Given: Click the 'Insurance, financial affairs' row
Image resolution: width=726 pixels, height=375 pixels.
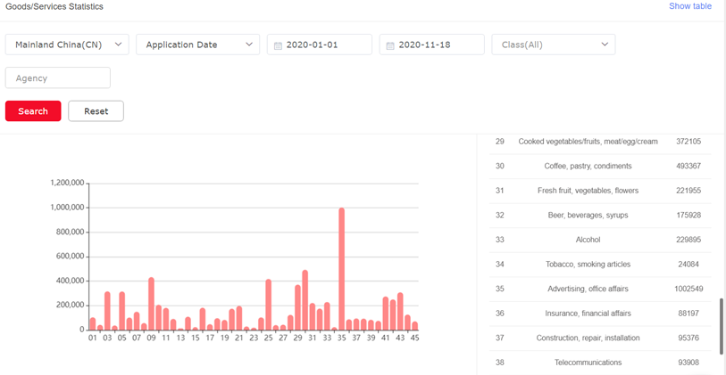Looking at the screenshot, I should click(x=600, y=314).
